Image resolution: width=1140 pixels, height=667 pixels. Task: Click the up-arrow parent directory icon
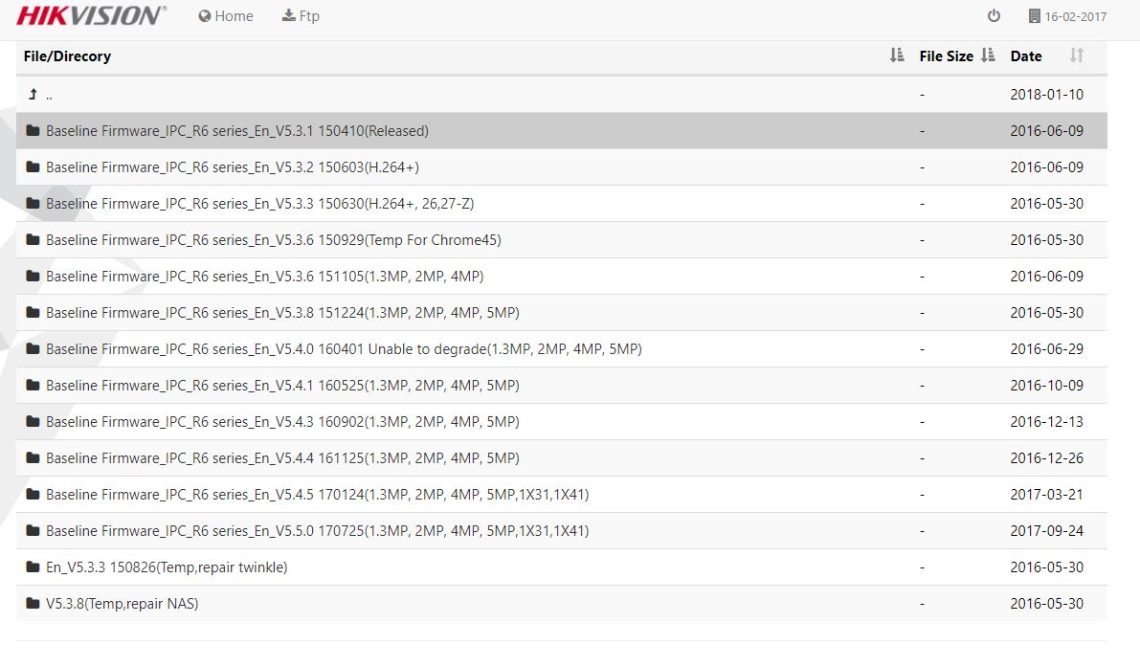pos(34,95)
